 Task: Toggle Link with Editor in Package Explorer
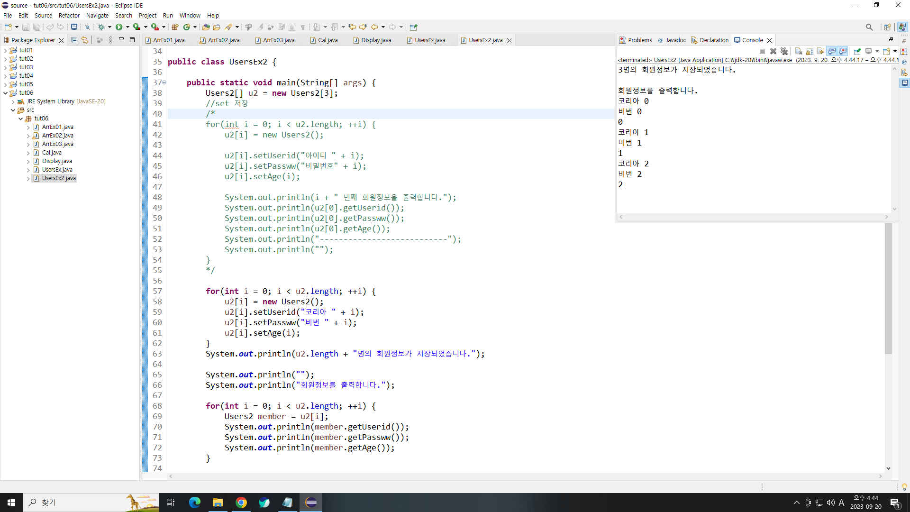85,40
